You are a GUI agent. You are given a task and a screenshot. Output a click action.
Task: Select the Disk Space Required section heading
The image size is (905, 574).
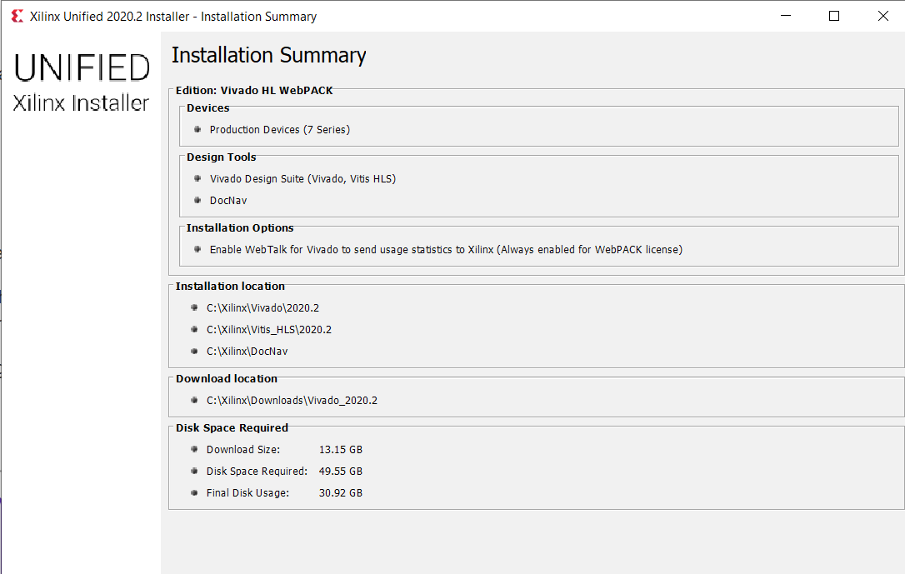pyautogui.click(x=232, y=428)
